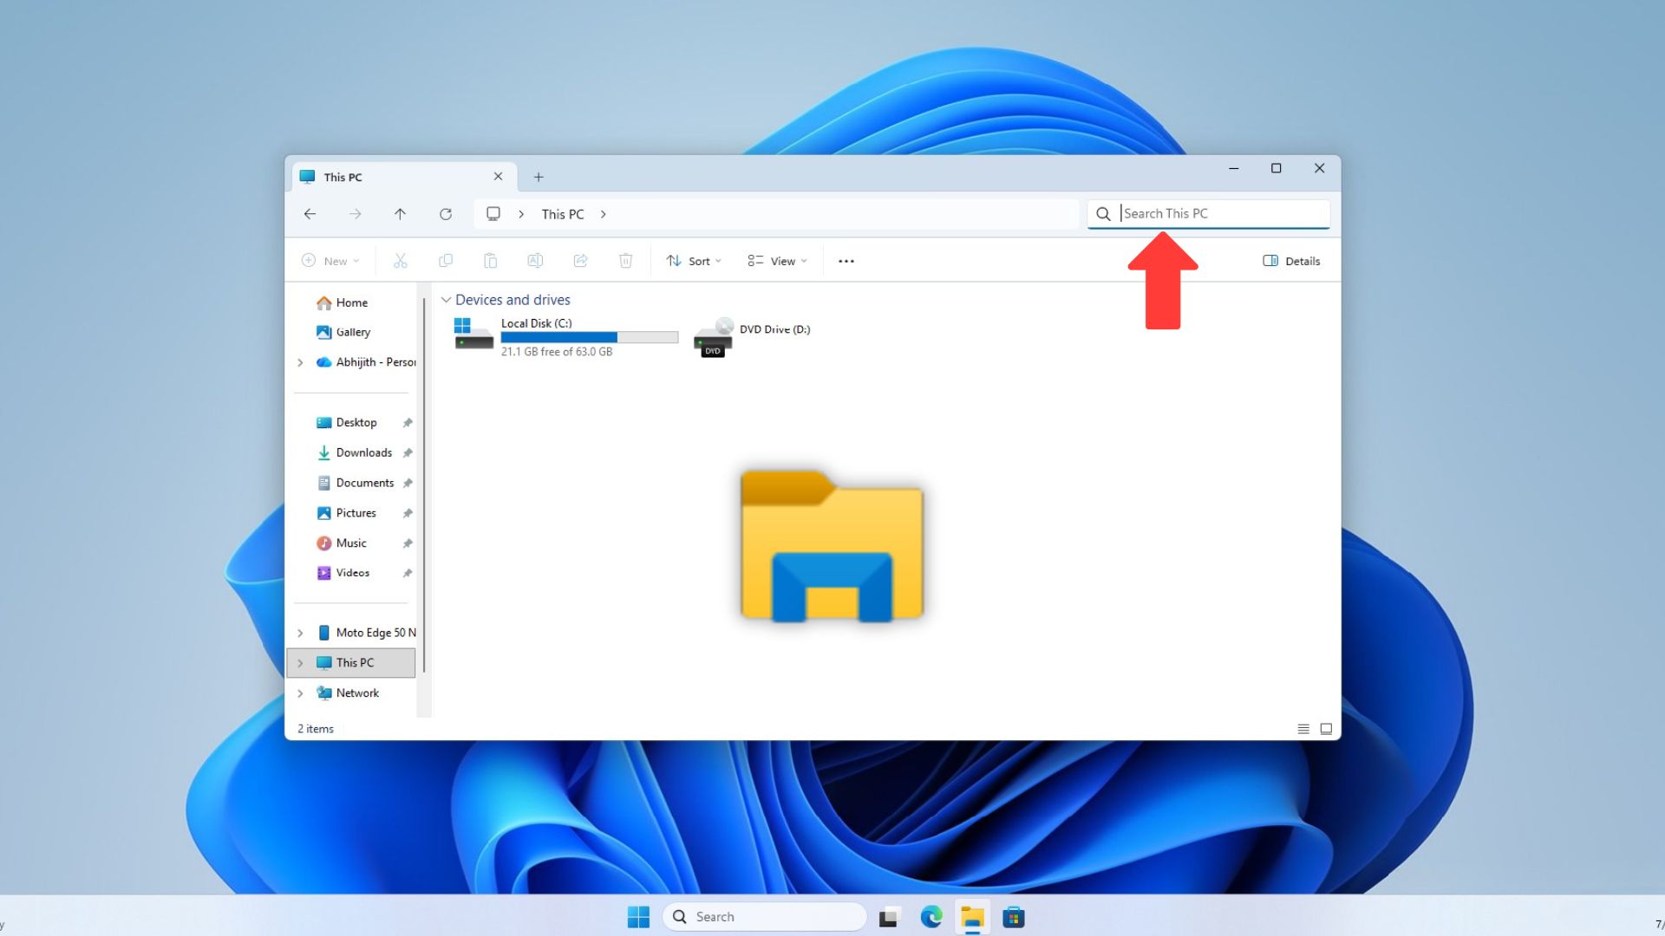Click the Local Disk (C:) usage bar
1665x936 pixels.
(590, 337)
